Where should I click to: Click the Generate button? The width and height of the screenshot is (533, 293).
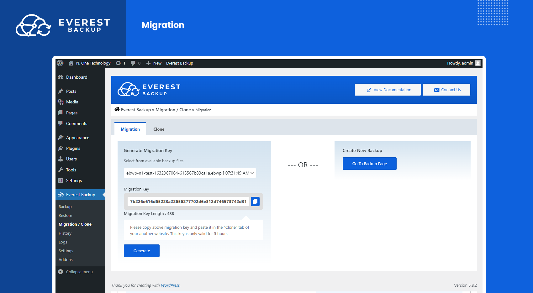(x=142, y=251)
